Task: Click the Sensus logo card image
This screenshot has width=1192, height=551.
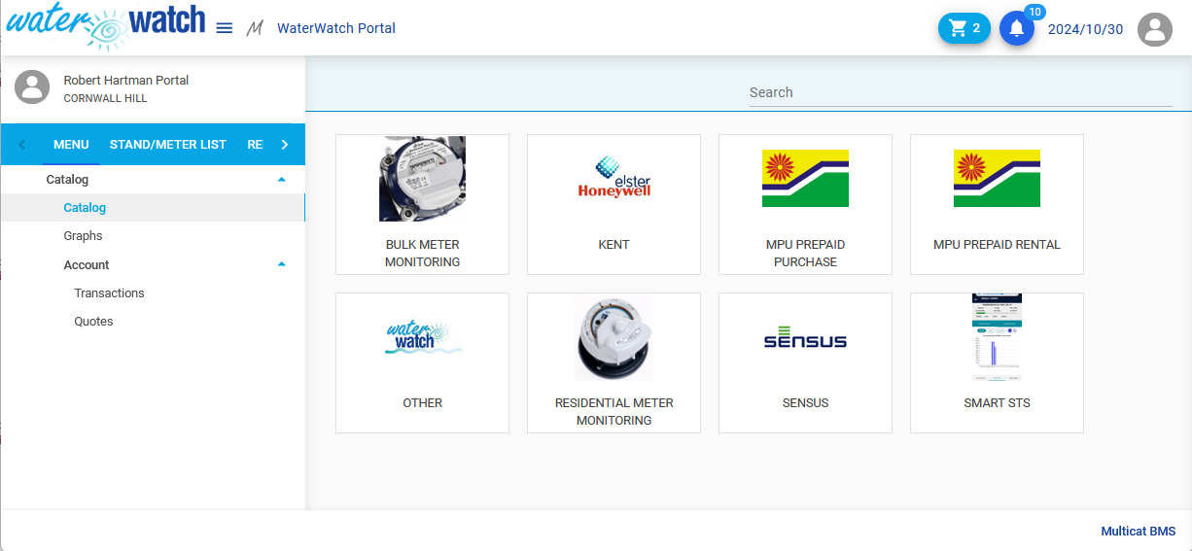Action: tap(805, 337)
